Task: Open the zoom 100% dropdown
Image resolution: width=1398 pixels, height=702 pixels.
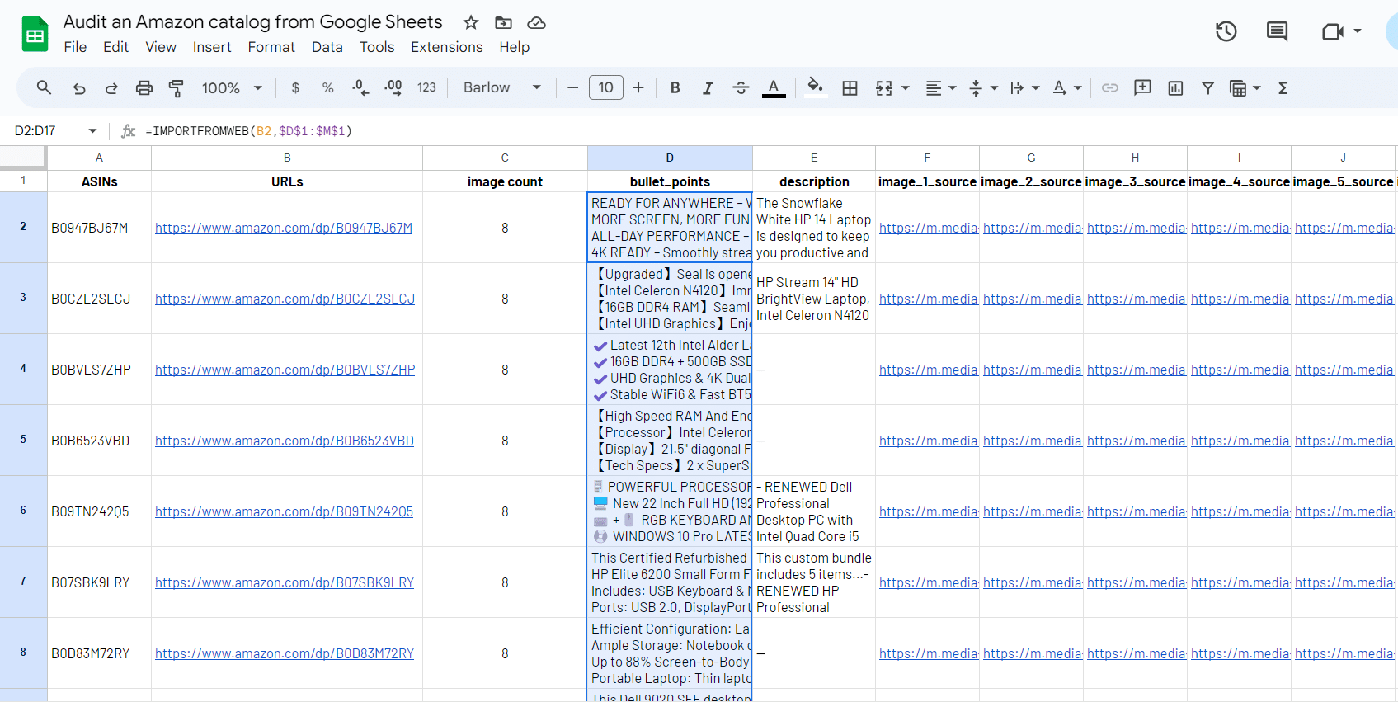Action: pyautogui.click(x=232, y=88)
